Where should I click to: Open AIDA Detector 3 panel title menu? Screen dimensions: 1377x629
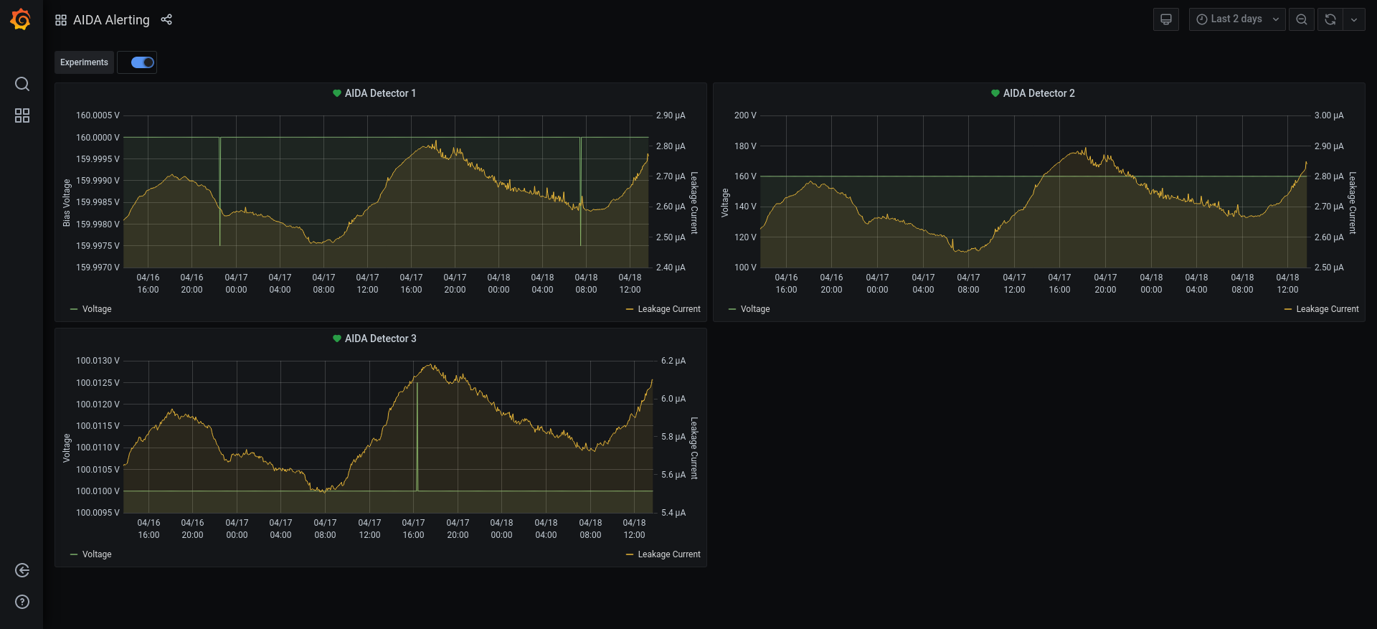(x=380, y=339)
